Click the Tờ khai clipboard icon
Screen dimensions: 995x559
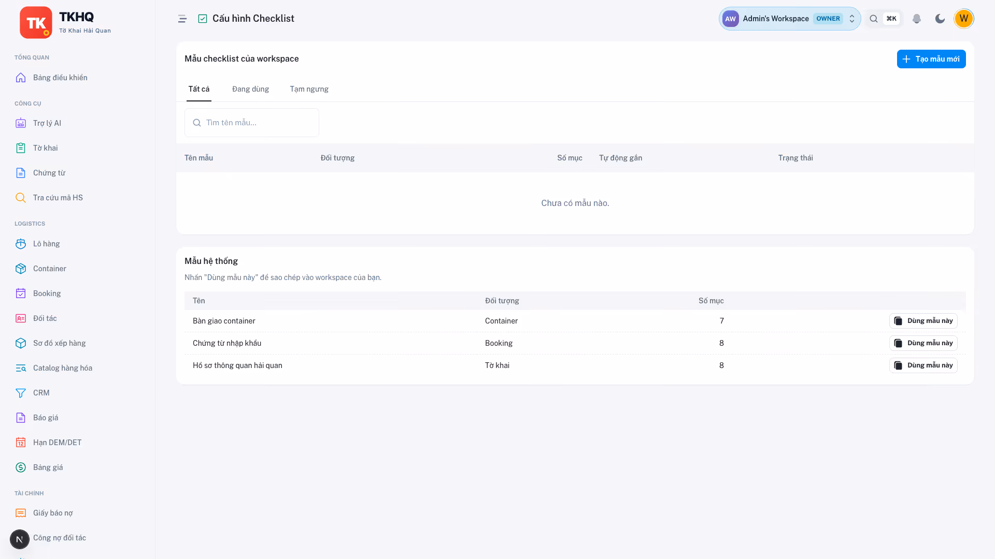pyautogui.click(x=21, y=148)
